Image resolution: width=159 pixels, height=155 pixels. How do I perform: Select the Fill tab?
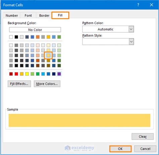(60, 15)
